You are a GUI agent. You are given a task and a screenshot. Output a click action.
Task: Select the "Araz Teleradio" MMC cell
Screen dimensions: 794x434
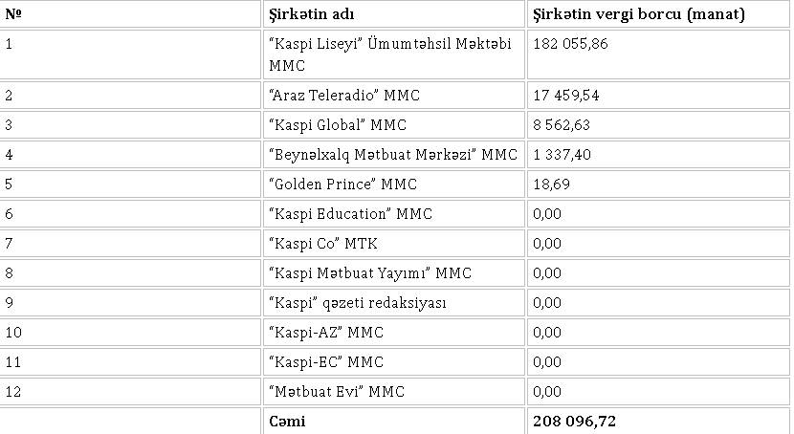(345, 96)
